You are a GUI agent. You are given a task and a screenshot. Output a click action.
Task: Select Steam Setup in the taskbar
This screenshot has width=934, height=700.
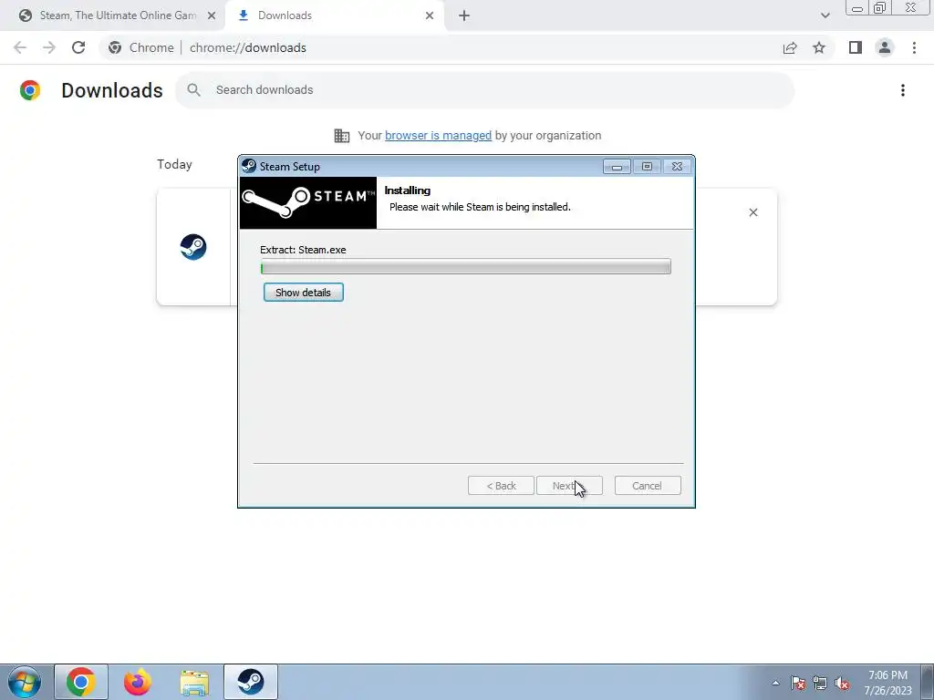pyautogui.click(x=251, y=682)
